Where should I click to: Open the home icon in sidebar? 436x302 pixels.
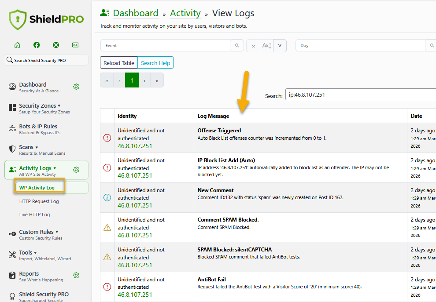click(x=17, y=45)
